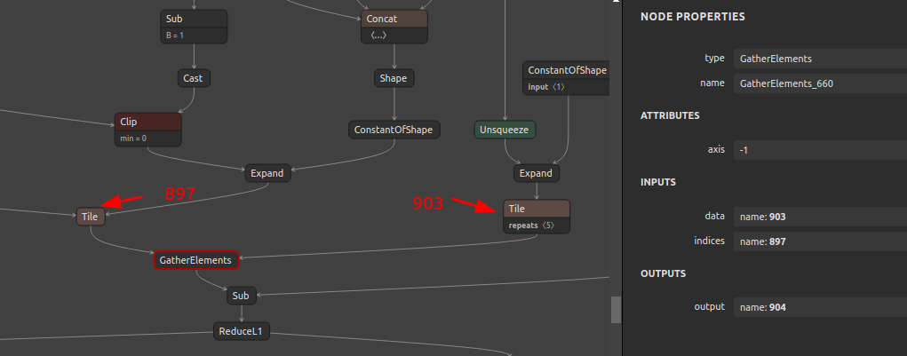The width and height of the screenshot is (907, 356).
Task: Click the Clip node header
Action: (148, 122)
